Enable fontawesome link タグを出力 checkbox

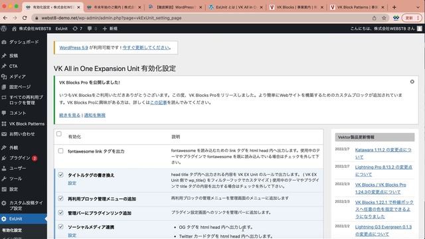tap(60, 151)
